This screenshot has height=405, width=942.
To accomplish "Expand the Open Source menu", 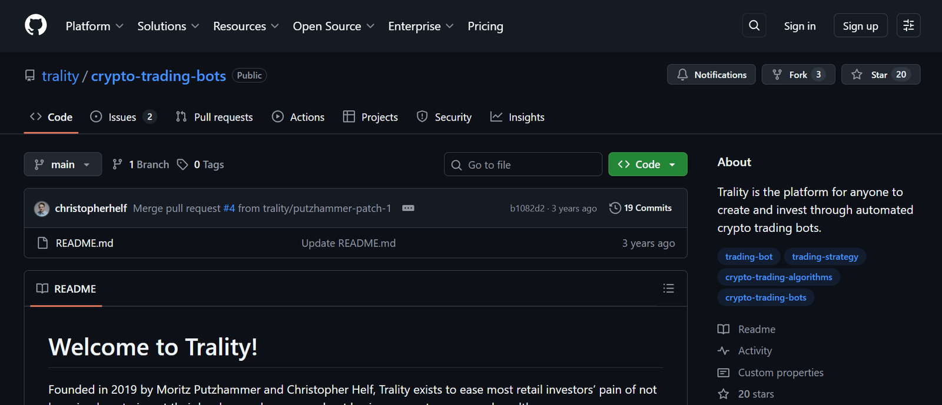I will coord(333,26).
